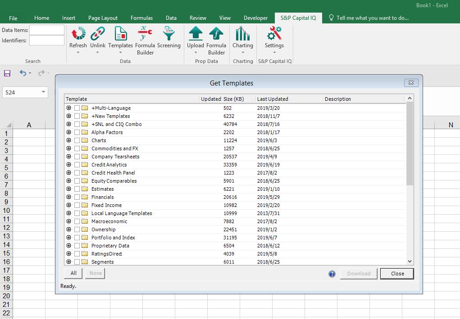Expand the Credit Analytics folder
This screenshot has width=460, height=319.
pos(69,165)
